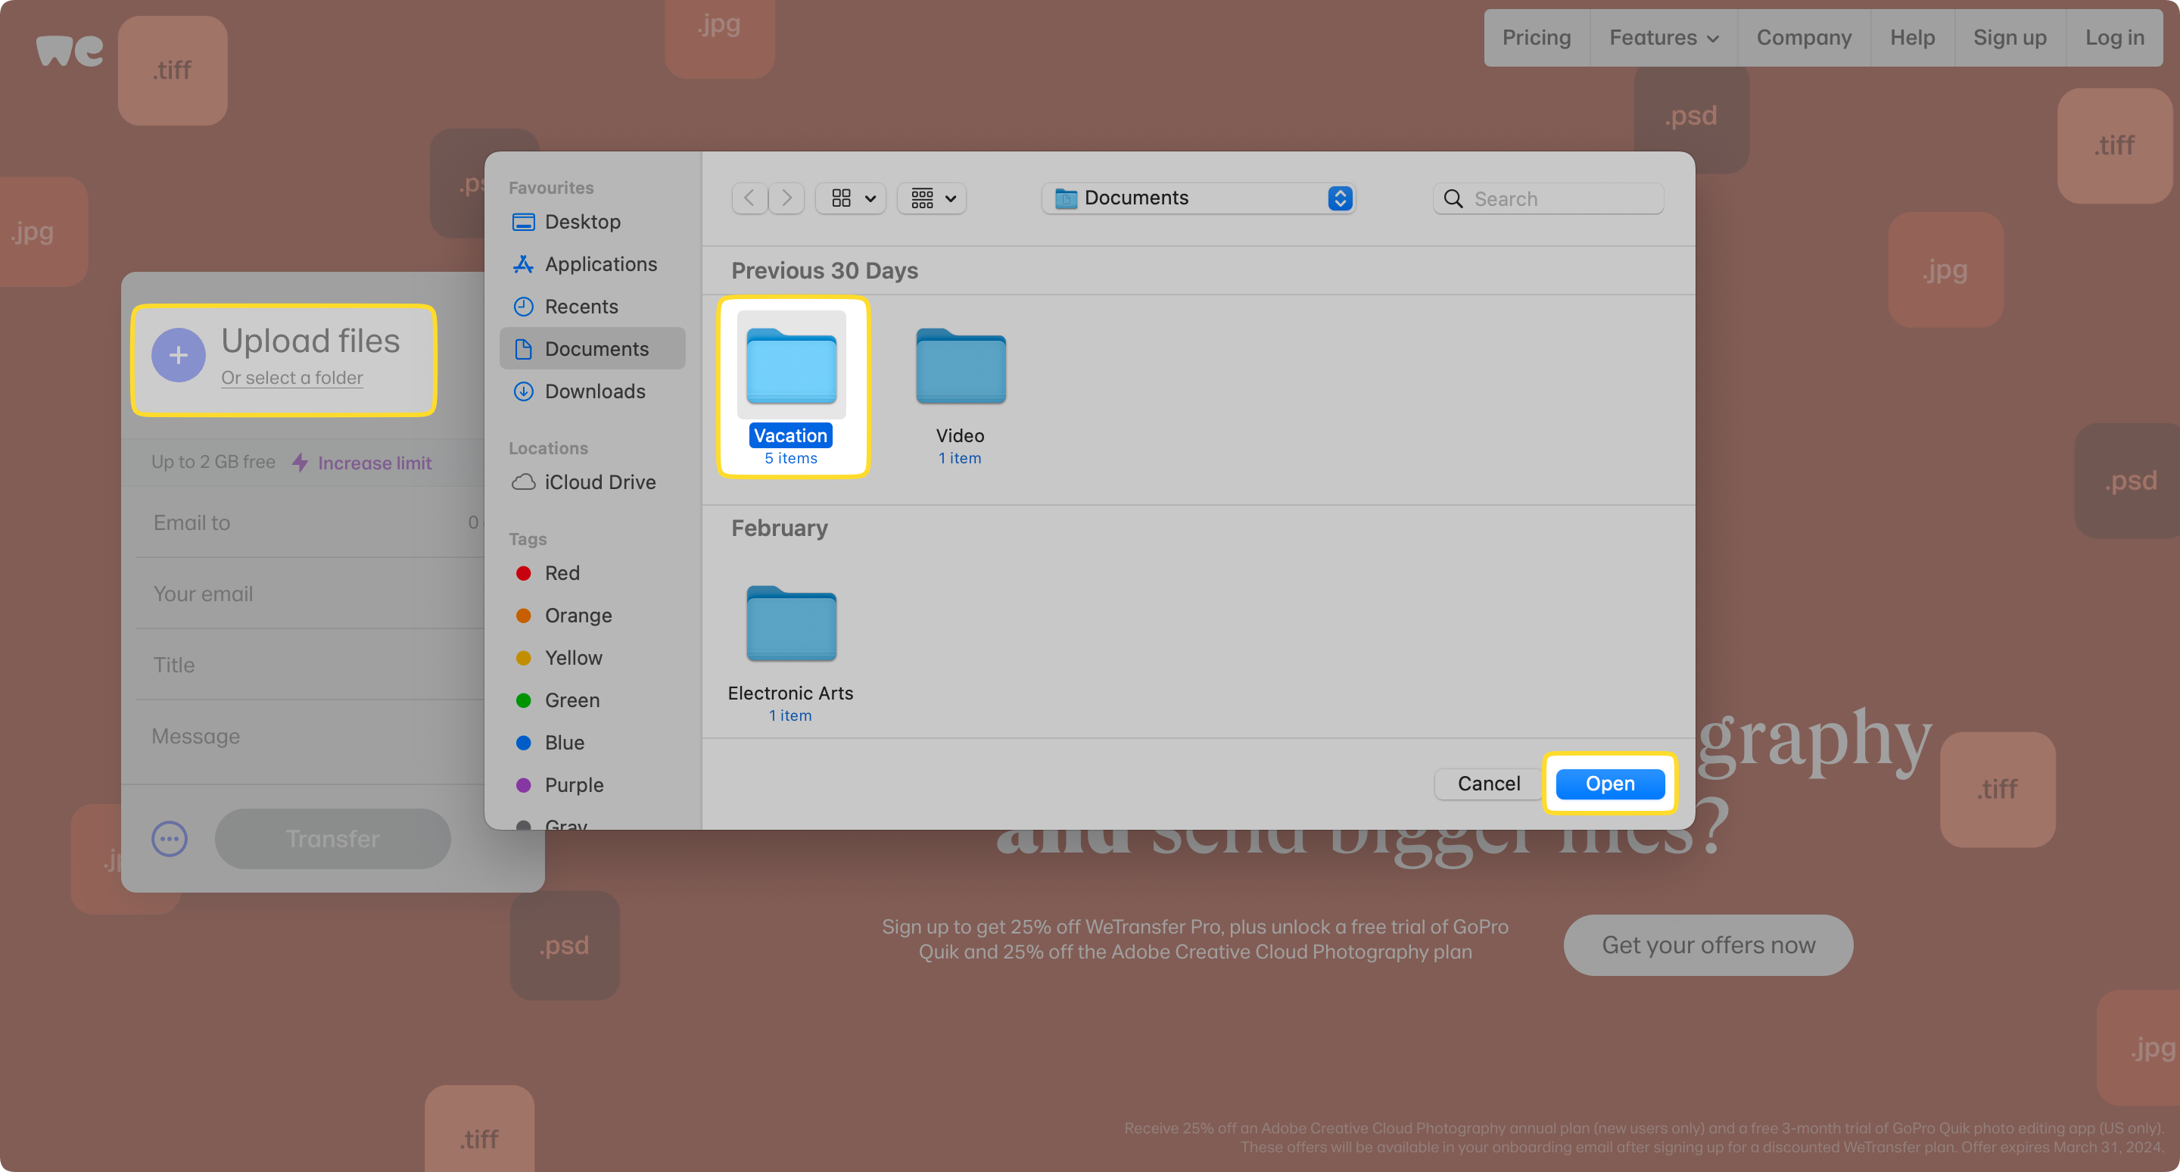The width and height of the screenshot is (2180, 1172).
Task: Select the Downloads favourite
Action: click(596, 390)
